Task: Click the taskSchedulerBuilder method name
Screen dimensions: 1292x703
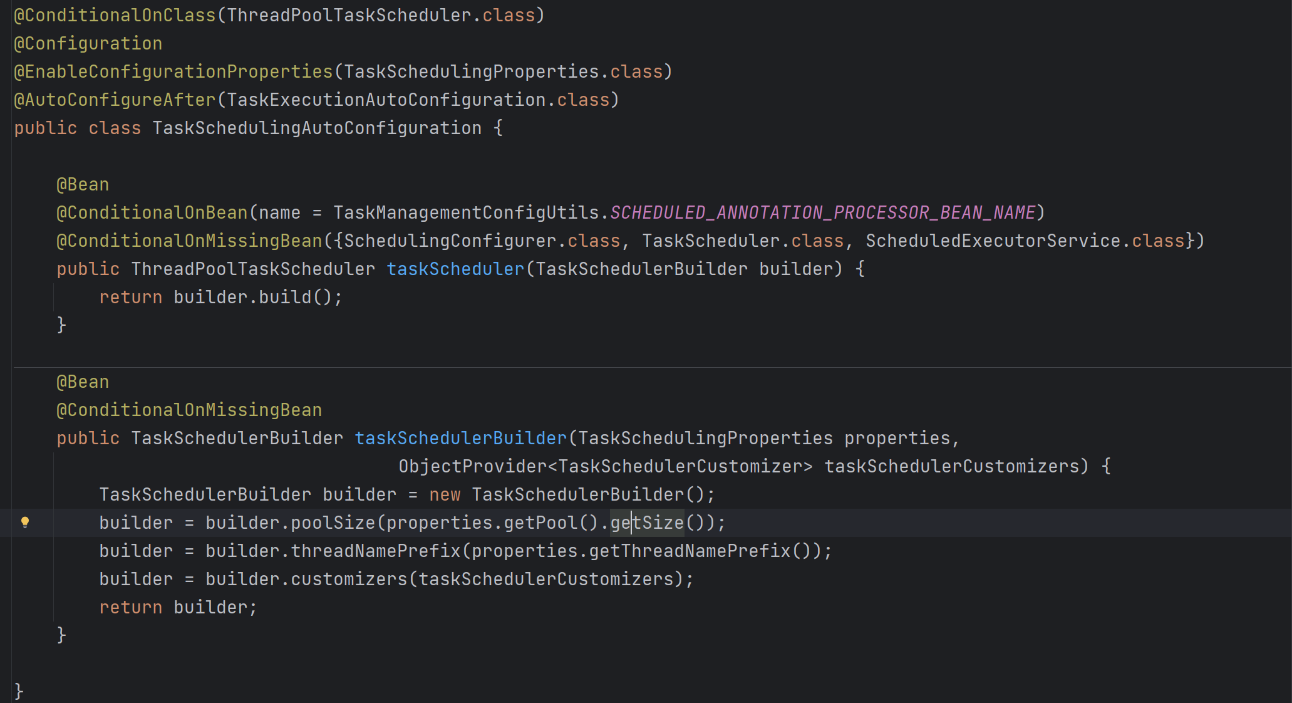Action: (x=460, y=438)
